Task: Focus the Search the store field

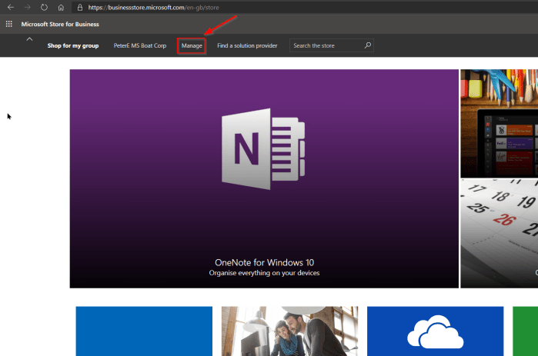Action: pyautogui.click(x=326, y=46)
